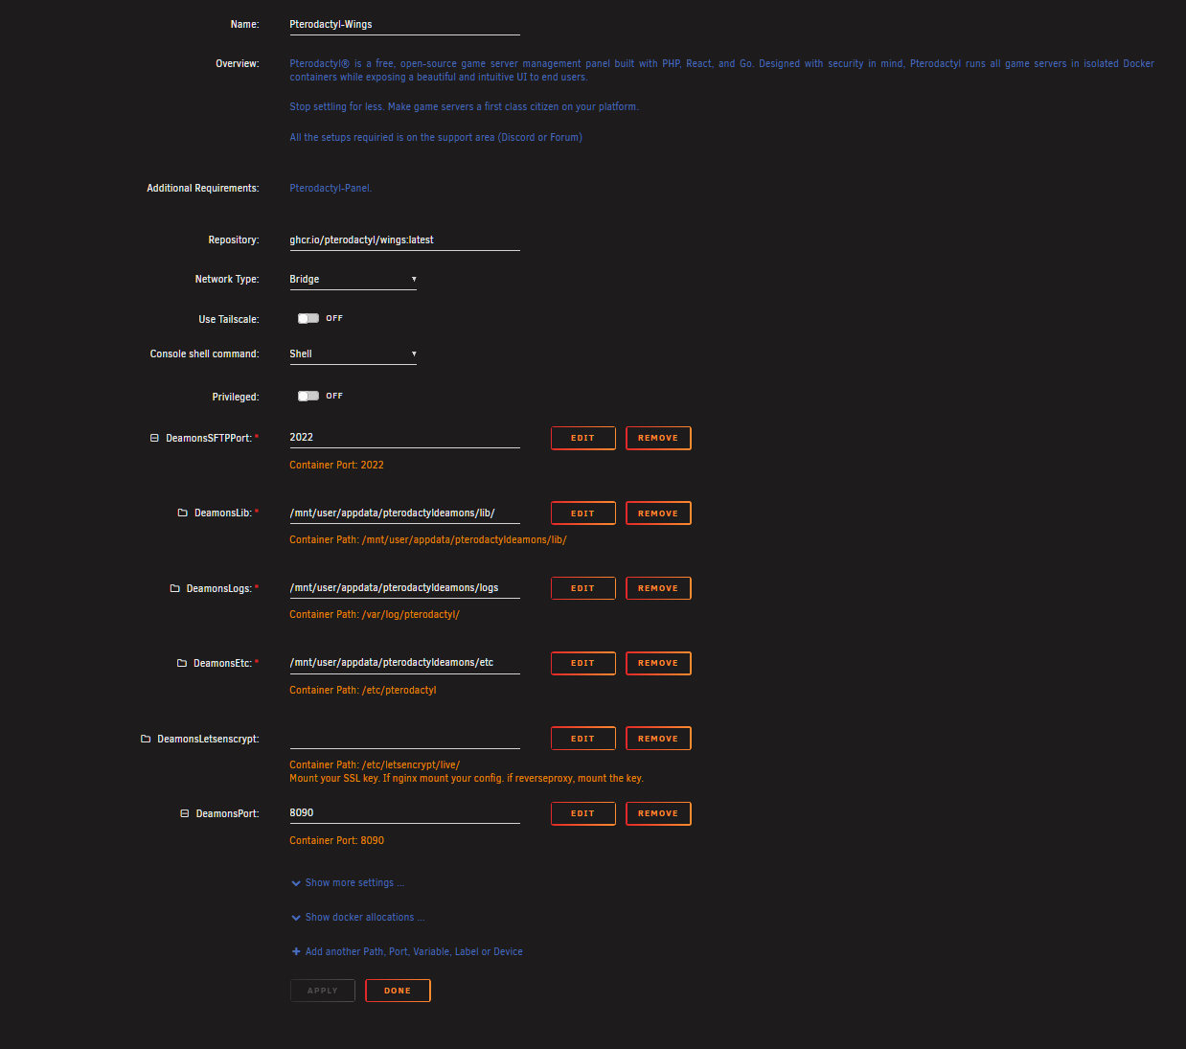The image size is (1186, 1049).
Task: Click the 'Container Path: /etc/pterodactyl' text
Action: 363,690
